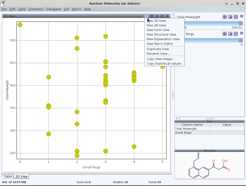Choose Copy View Image... option
This screenshot has width=246, height=186.
coord(160,59)
